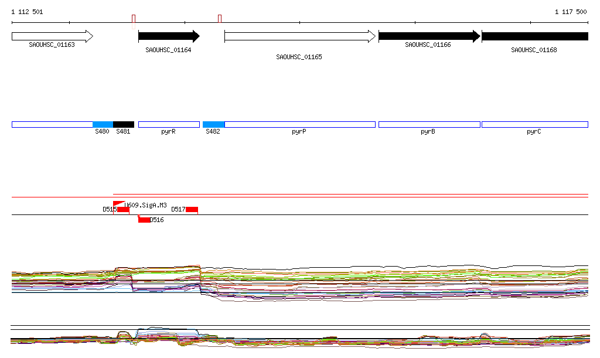Click the SAOUHSC_01163 white gene arrow
Image resolution: width=600 pixels, height=358 pixels.
52,36
